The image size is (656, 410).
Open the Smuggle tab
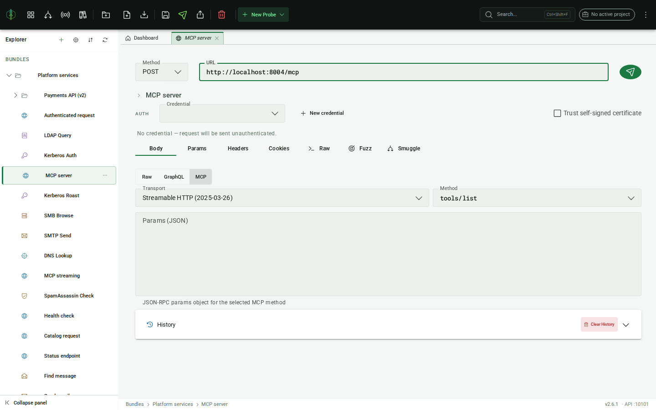coord(404,149)
